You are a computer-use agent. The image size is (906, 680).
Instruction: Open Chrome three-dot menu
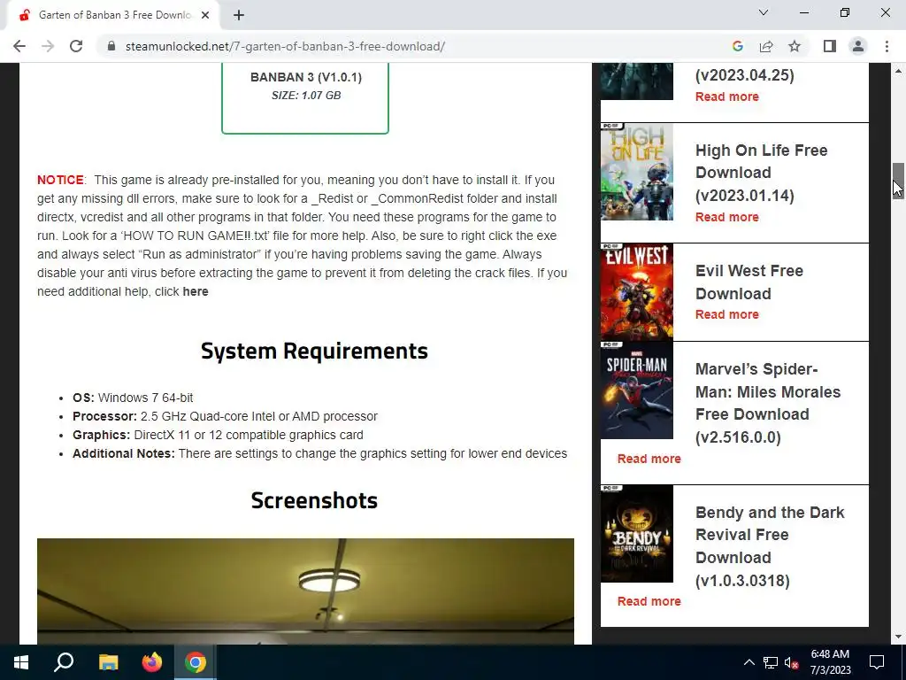coord(887,46)
